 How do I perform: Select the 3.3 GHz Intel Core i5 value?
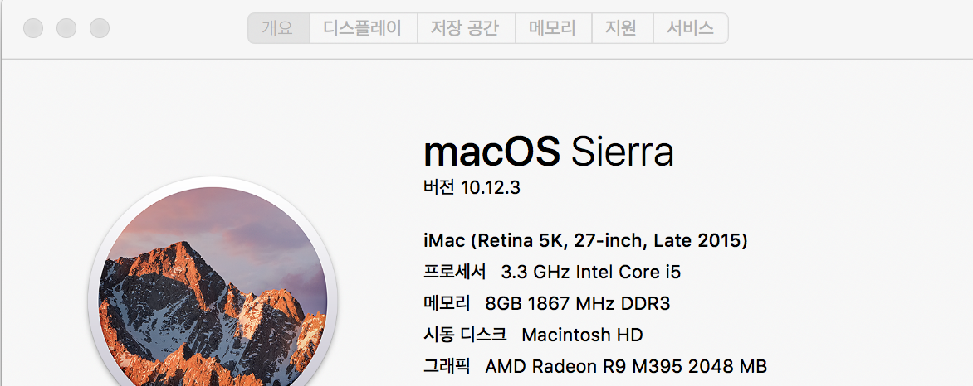pos(591,273)
